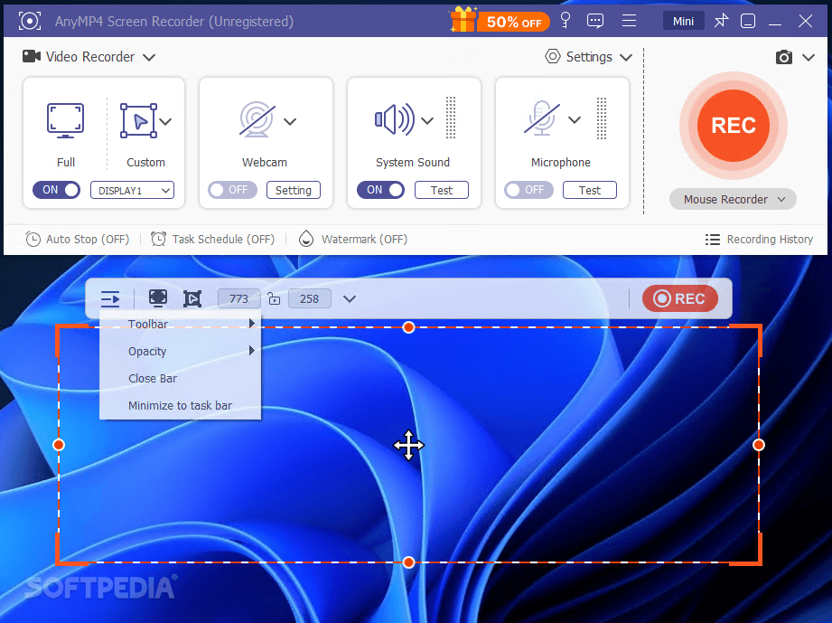Open the 50% OFF gift promotion
Viewport: 832px width, 623px height.
pyautogui.click(x=500, y=21)
